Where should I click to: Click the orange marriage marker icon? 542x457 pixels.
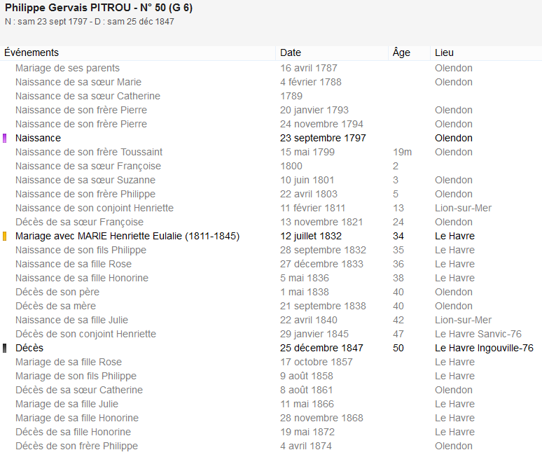coord(4,237)
